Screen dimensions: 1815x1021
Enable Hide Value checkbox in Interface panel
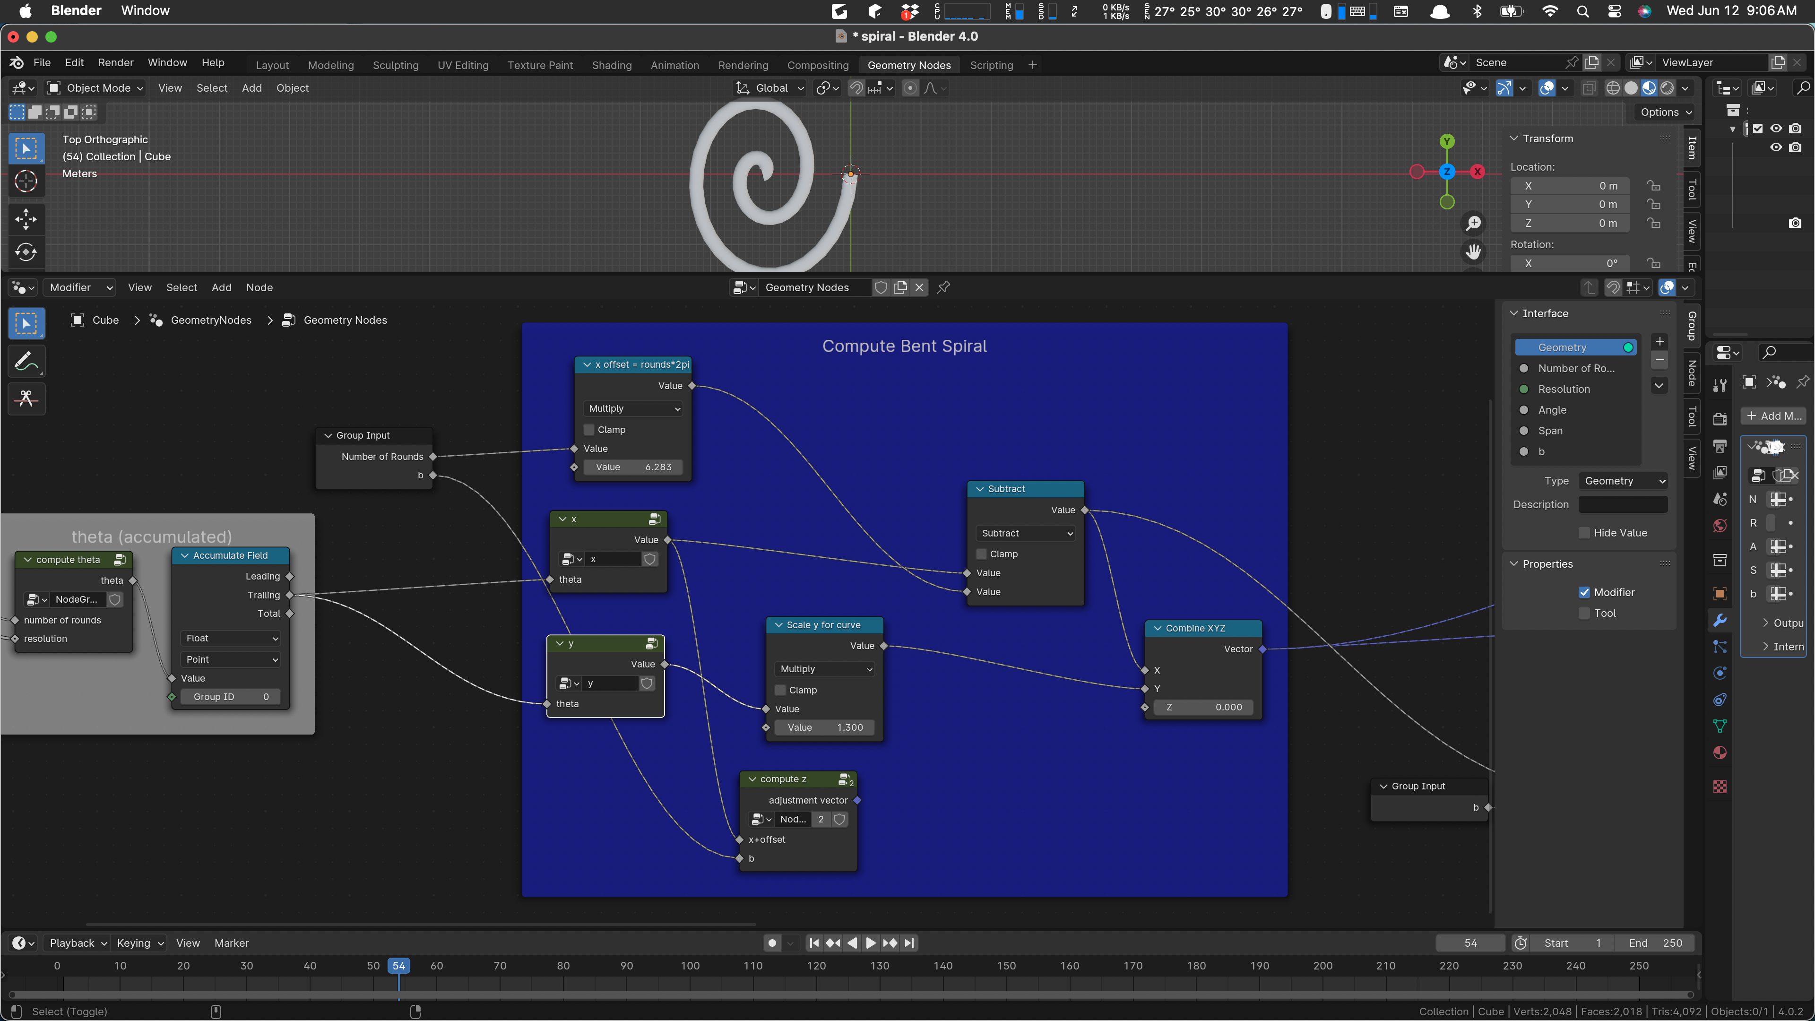(1585, 533)
